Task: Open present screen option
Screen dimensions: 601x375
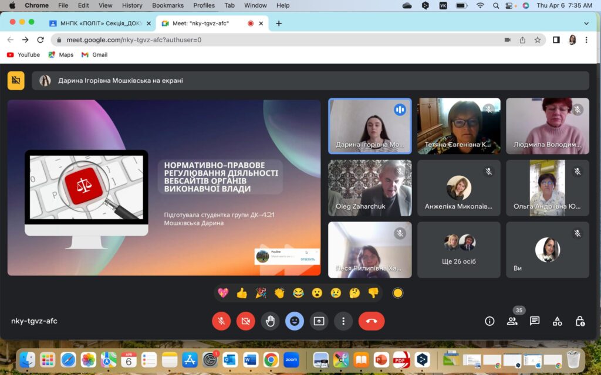Action: tap(319, 321)
